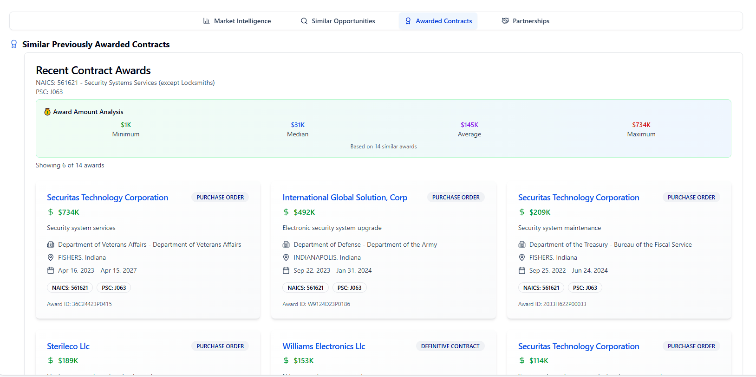Go to the Partnerships tab

[x=525, y=21]
